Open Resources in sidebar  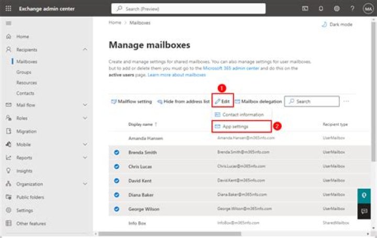[27, 83]
